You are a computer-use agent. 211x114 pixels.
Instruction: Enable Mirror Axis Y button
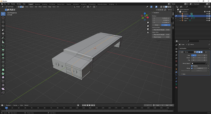coord(199,55)
